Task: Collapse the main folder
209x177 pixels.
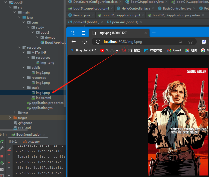Action: [x=15, y=12]
